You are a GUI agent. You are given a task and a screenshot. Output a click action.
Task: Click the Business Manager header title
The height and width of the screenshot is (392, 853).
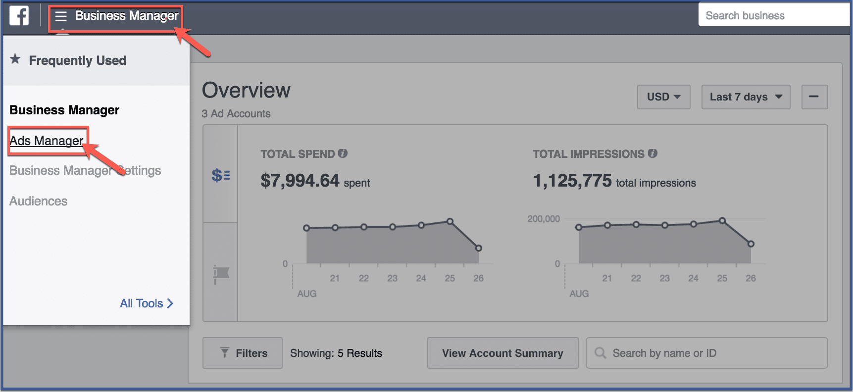coord(127,16)
